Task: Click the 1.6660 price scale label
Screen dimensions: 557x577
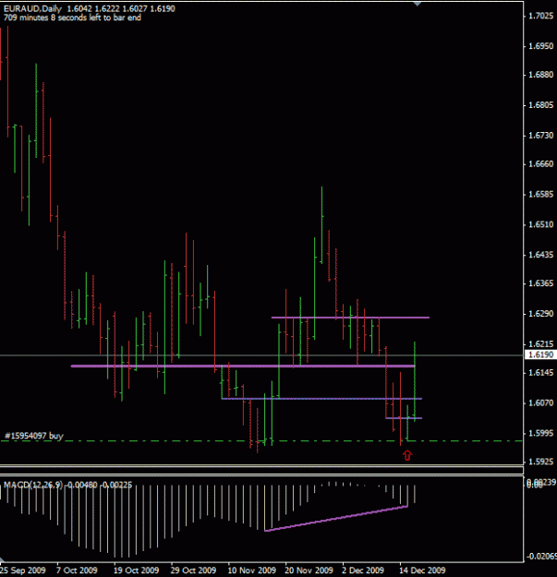Action: click(x=540, y=163)
